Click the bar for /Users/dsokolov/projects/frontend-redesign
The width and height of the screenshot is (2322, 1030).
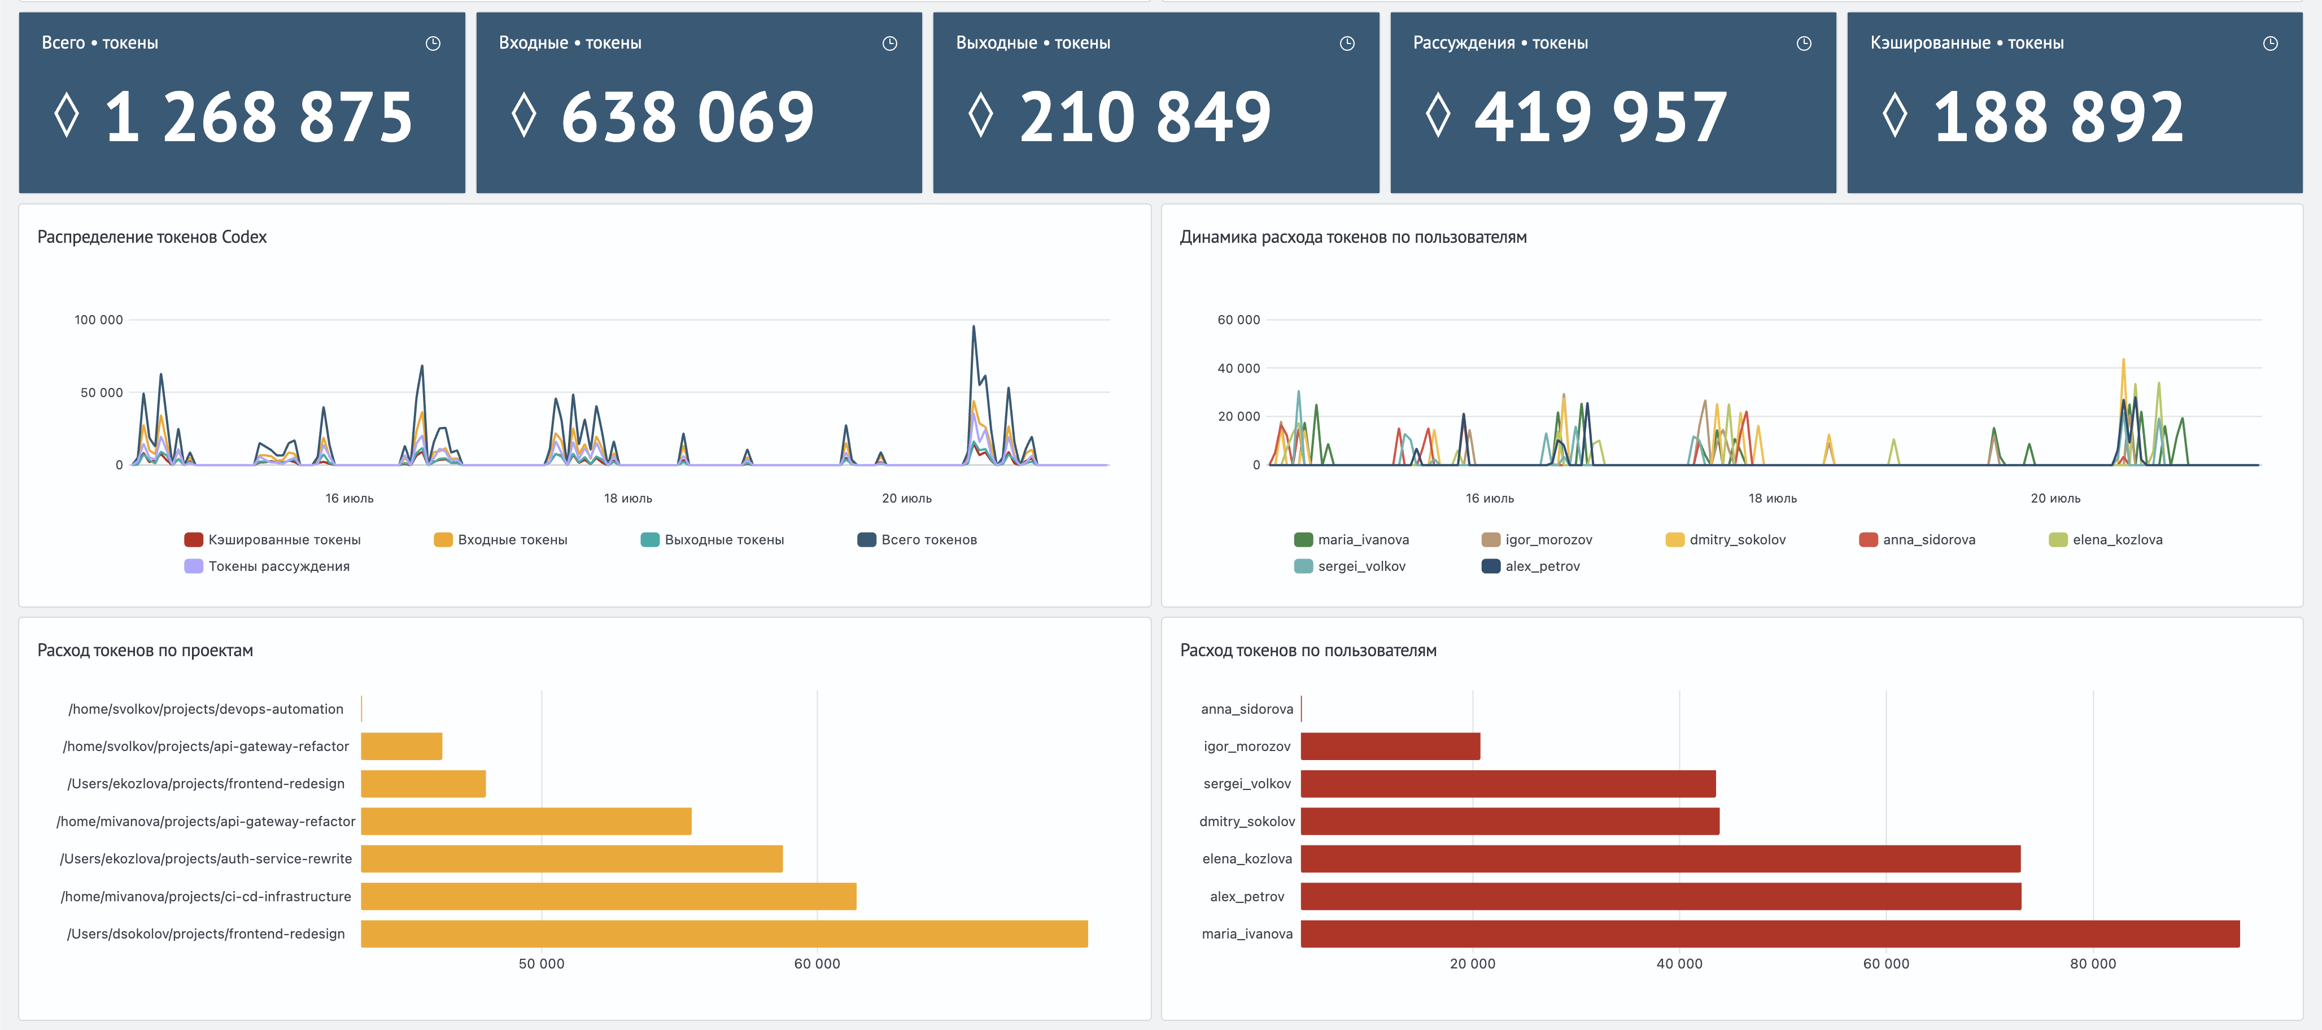(724, 933)
